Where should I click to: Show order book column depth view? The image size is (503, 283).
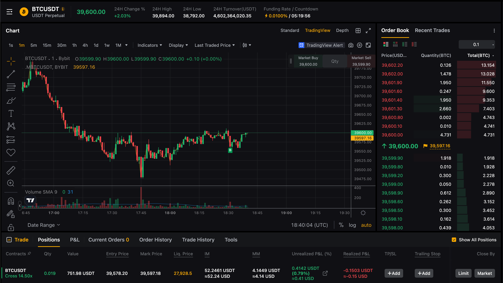[x=395, y=44]
